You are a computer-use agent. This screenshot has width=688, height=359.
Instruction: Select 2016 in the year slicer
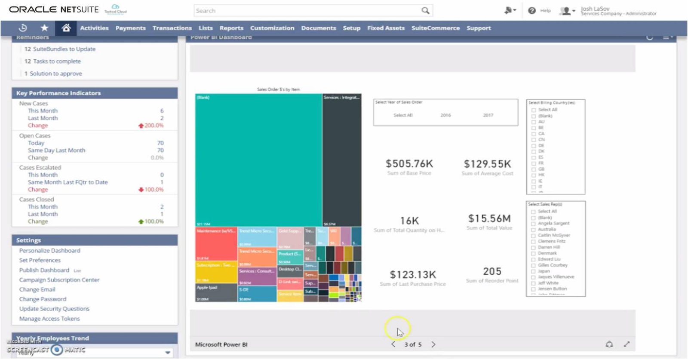[x=445, y=115]
